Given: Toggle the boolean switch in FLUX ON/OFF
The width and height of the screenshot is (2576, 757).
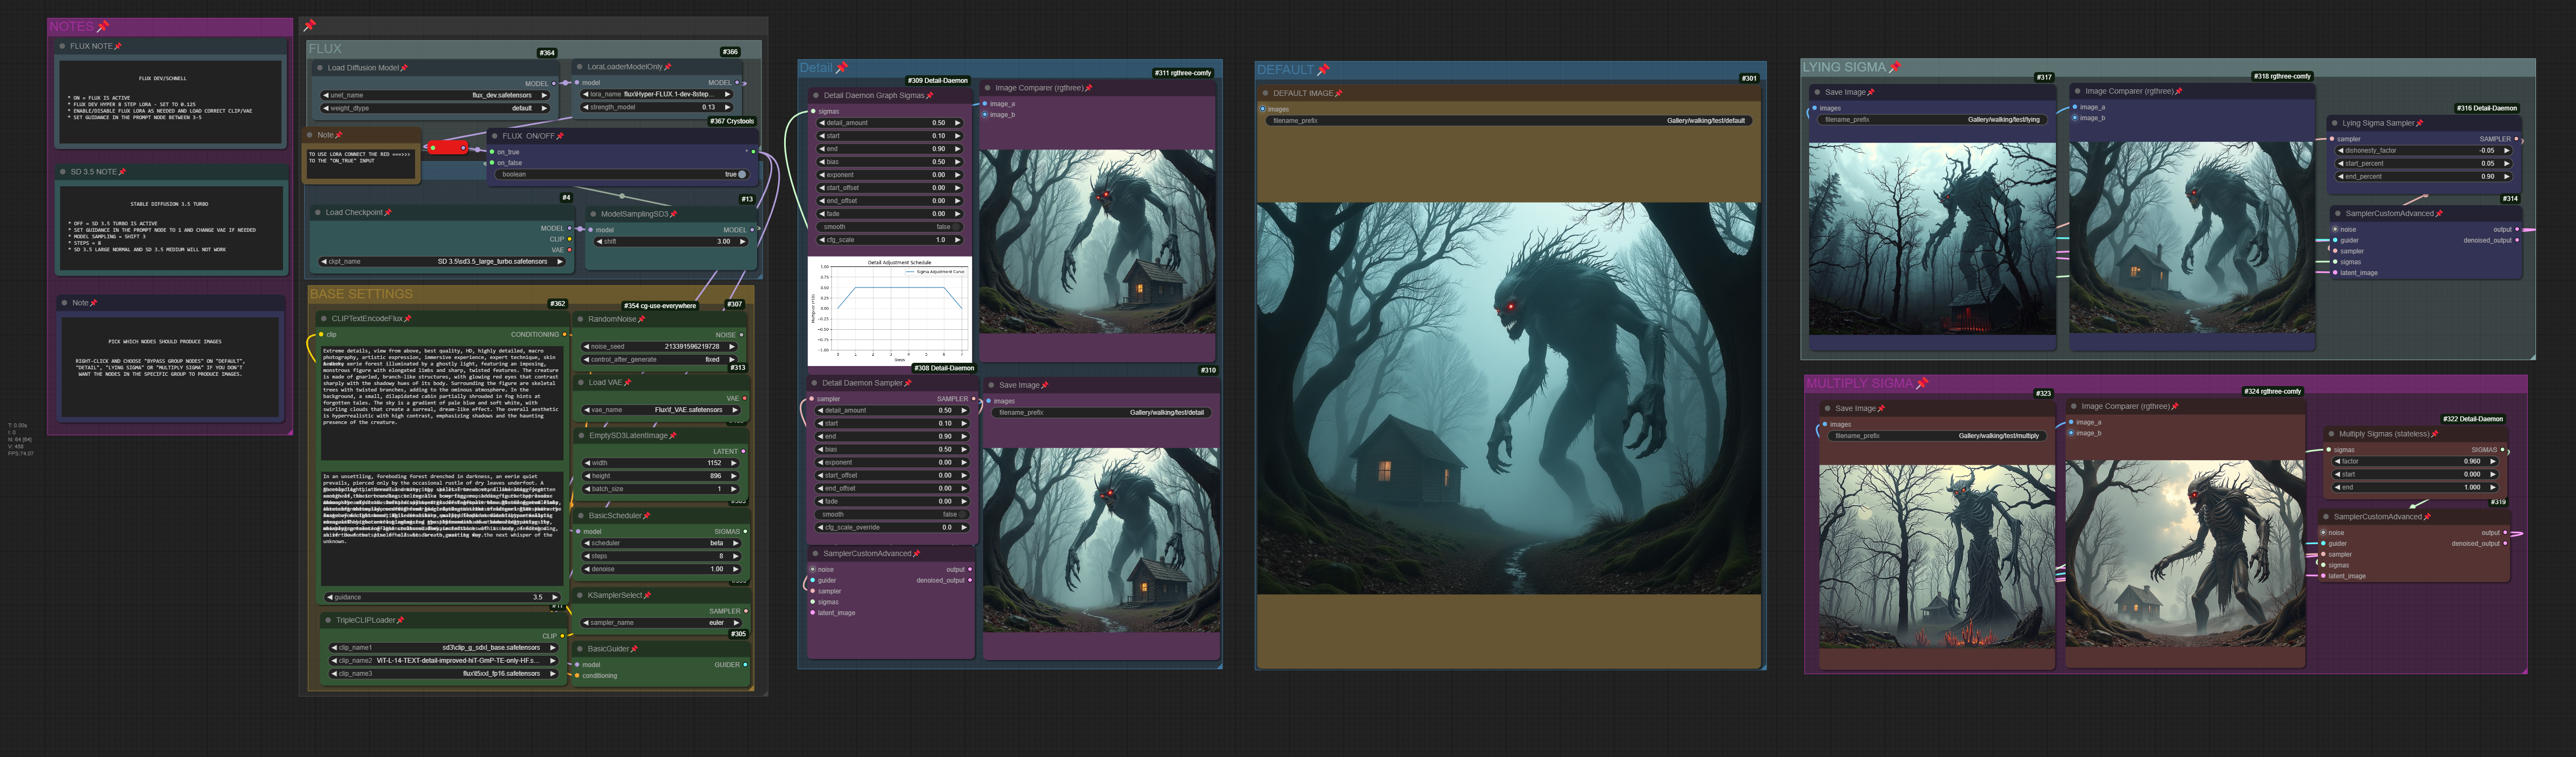Looking at the screenshot, I should [621, 174].
